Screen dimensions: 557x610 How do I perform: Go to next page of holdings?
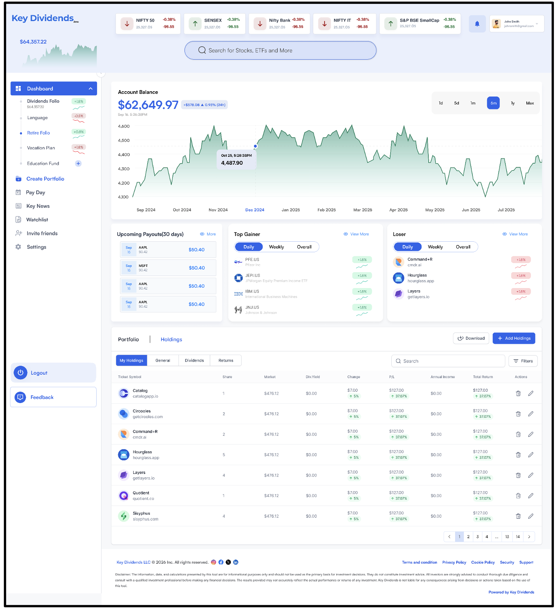[x=529, y=536]
